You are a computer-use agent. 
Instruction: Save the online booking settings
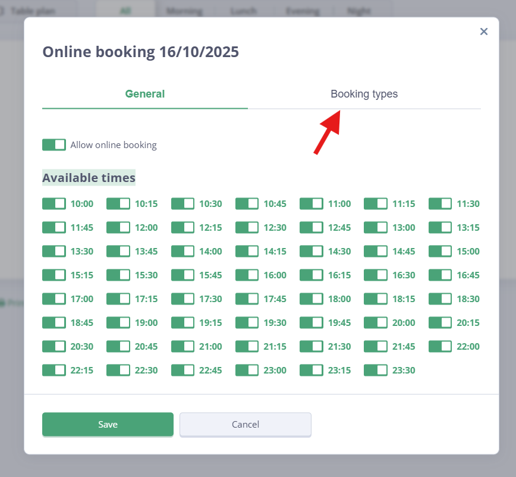[x=108, y=425]
